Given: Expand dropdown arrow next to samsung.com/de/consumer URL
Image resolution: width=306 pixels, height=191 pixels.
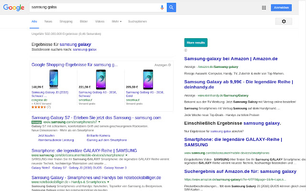Looking at the screenshot, I should tap(126, 155).
